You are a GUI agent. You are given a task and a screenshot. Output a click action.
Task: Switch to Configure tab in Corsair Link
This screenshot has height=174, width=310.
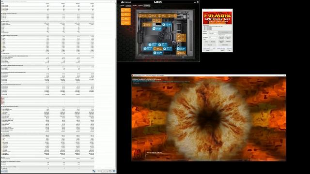click(x=128, y=6)
